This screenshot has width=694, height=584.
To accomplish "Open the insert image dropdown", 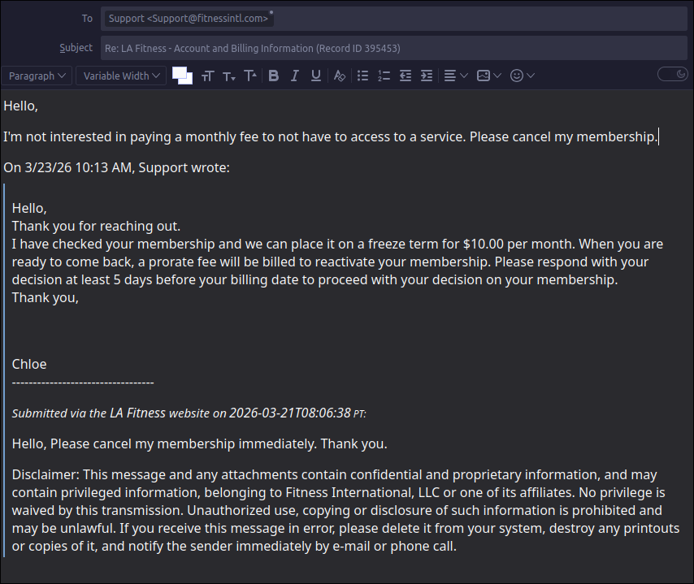I will (488, 76).
